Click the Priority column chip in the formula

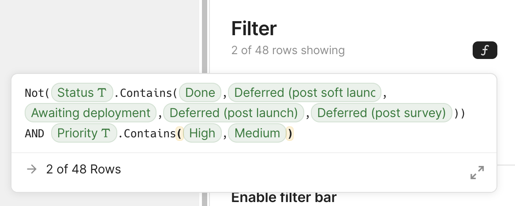(84, 133)
